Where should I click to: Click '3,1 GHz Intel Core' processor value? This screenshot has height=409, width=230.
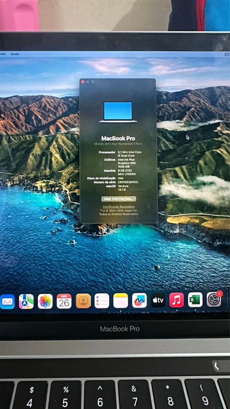click(x=130, y=152)
